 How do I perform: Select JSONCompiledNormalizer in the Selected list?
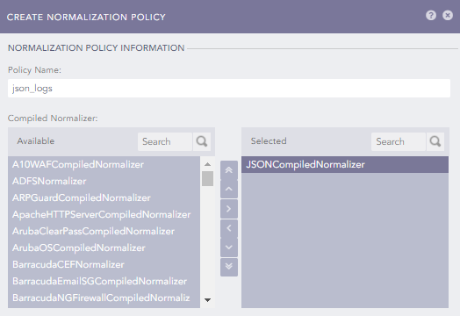(345, 165)
